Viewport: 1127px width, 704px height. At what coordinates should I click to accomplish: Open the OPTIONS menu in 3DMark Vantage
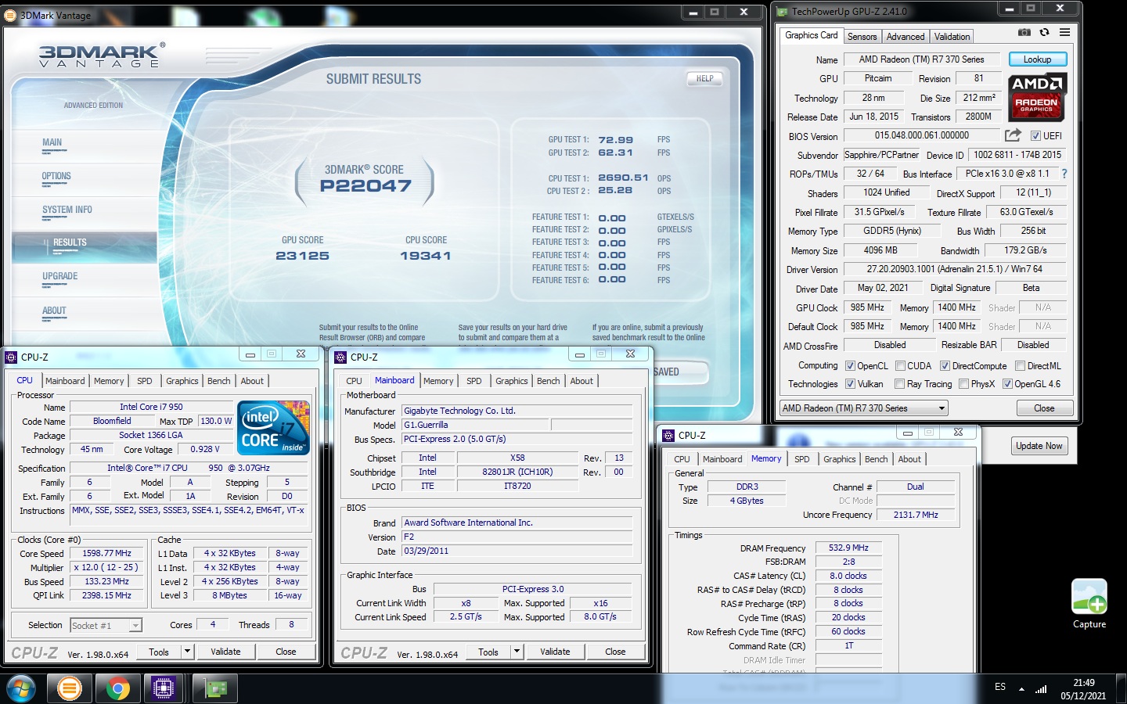[56, 177]
